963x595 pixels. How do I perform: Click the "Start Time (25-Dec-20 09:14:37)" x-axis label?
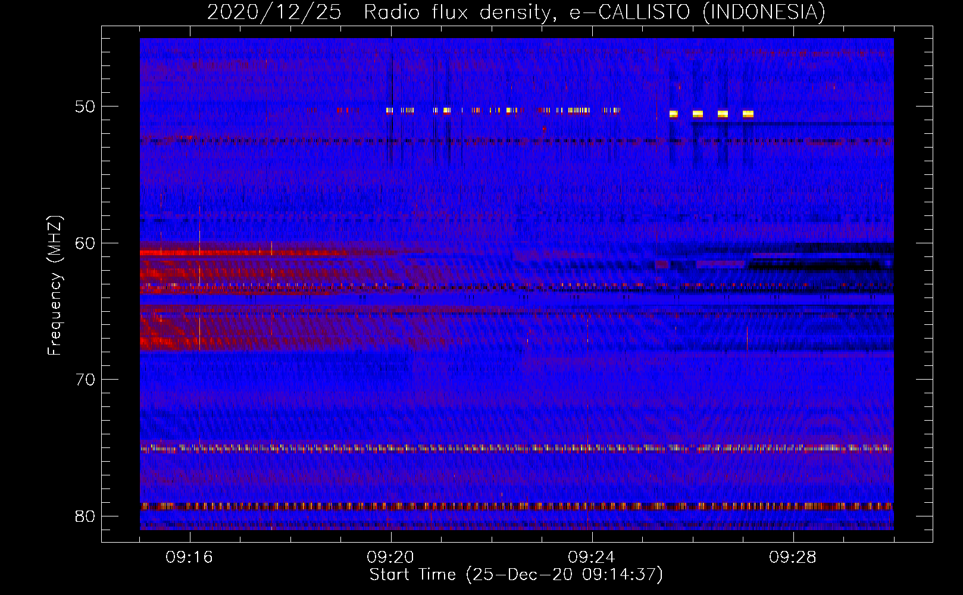(516, 575)
